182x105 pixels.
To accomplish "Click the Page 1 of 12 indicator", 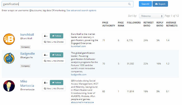I will click(172, 16).
